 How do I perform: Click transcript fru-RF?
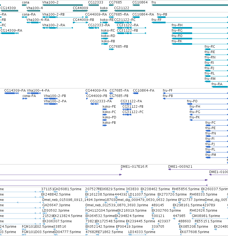(x=190, y=23)
